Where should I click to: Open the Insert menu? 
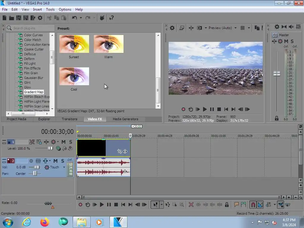[37, 9]
